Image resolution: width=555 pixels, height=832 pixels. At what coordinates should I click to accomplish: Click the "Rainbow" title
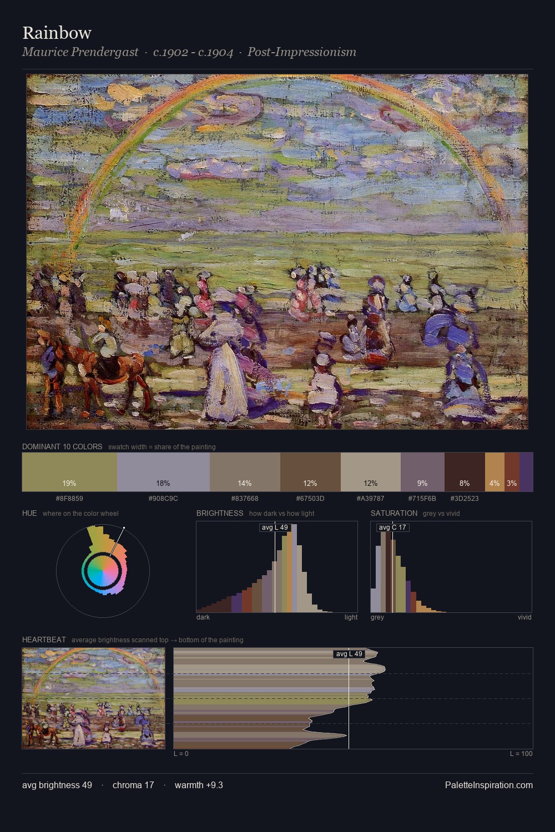(x=57, y=33)
